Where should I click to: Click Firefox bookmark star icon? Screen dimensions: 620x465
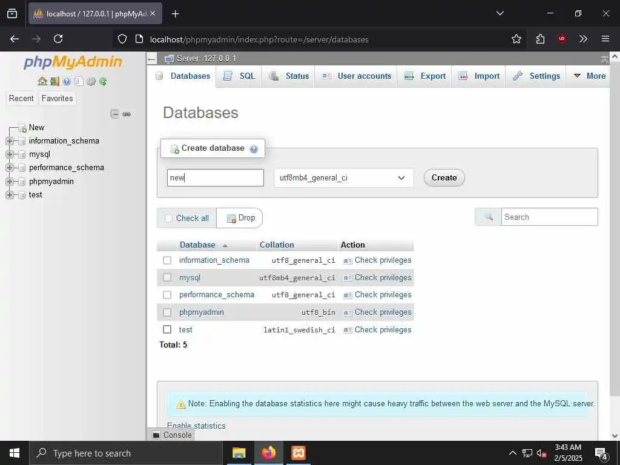pyautogui.click(x=516, y=39)
